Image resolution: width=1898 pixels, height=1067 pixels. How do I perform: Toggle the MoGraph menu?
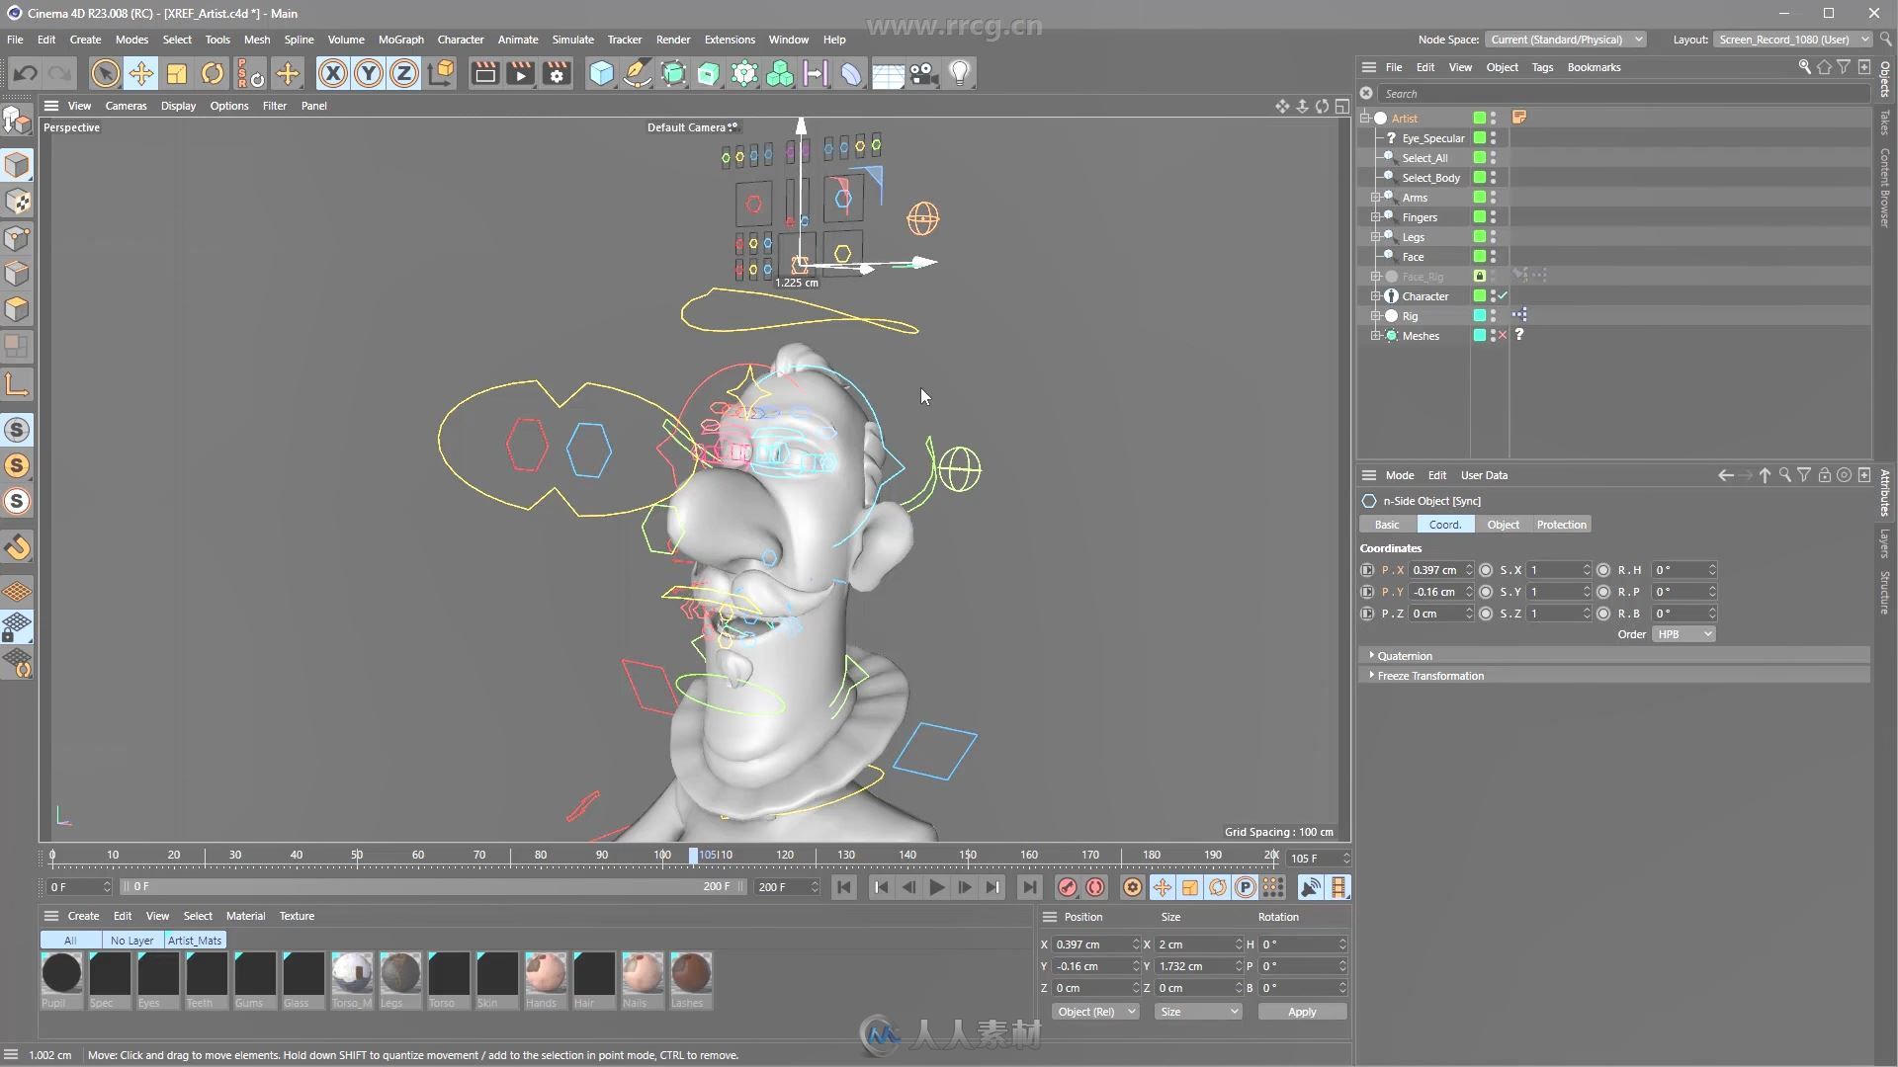point(400,40)
